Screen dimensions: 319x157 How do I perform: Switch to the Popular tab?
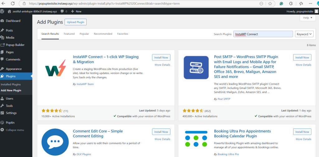[84, 34]
